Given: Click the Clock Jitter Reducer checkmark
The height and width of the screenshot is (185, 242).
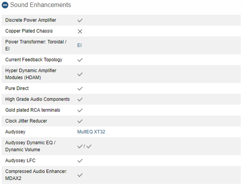Looking at the screenshot, I should pyautogui.click(x=80, y=121).
